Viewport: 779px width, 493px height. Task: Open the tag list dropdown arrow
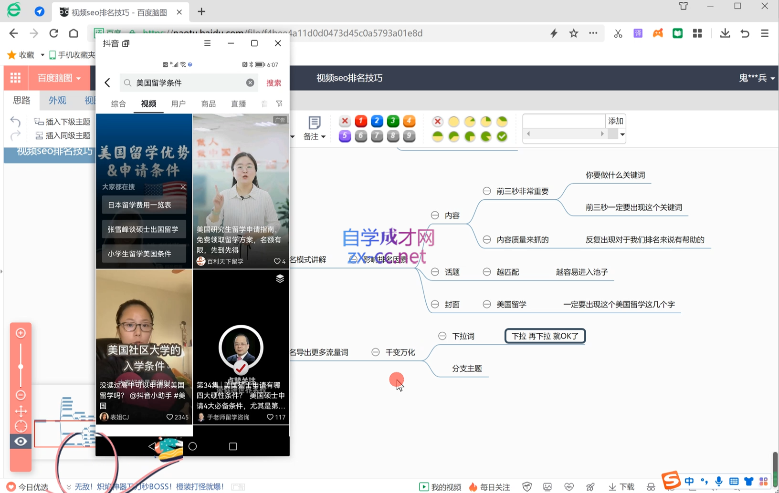click(x=622, y=134)
